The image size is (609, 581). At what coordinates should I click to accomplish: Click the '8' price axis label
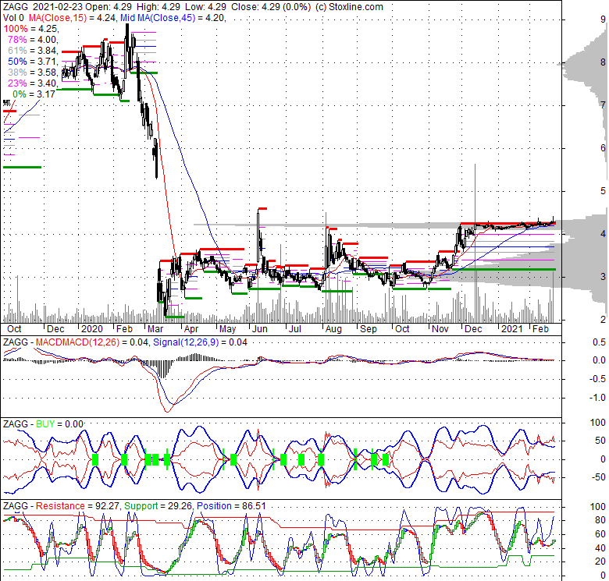point(603,62)
